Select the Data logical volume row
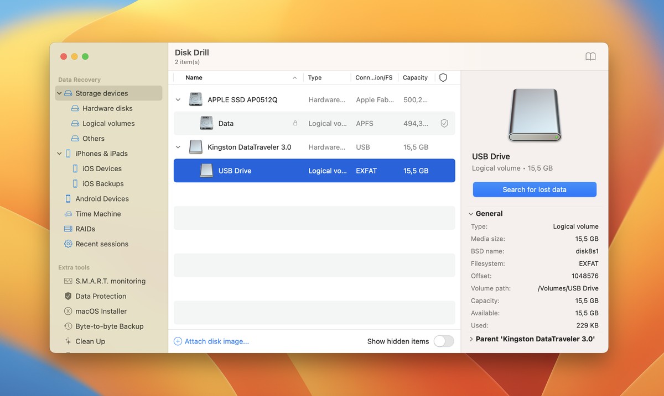This screenshot has width=664, height=396. [x=314, y=124]
